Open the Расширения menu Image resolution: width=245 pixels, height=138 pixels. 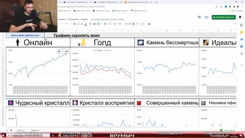(73, 19)
